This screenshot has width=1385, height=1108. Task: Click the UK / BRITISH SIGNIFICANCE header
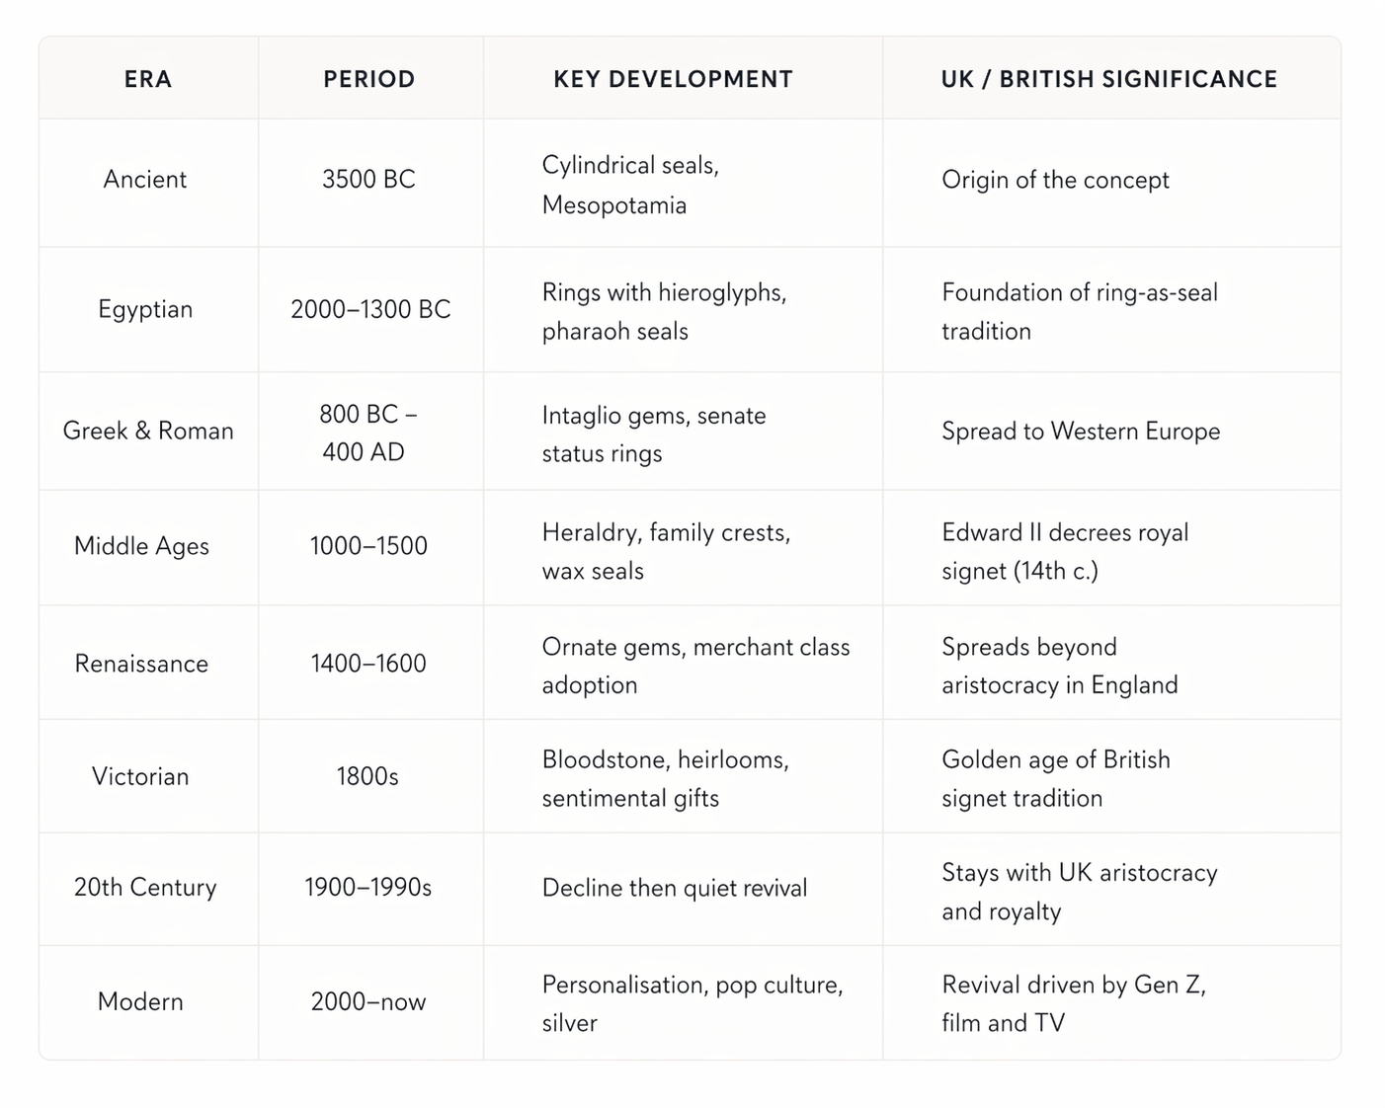click(x=1108, y=79)
